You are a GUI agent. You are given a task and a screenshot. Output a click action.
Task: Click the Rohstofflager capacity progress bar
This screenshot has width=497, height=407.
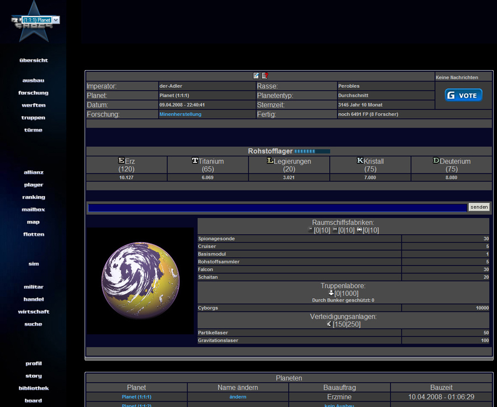point(312,151)
